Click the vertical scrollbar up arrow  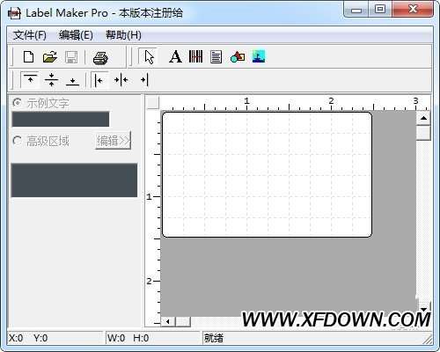[423, 118]
